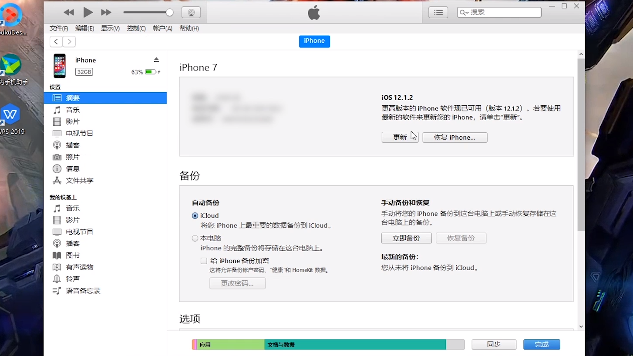Click the 立即备份 button
Screen dimensions: 633x356
click(x=407, y=238)
